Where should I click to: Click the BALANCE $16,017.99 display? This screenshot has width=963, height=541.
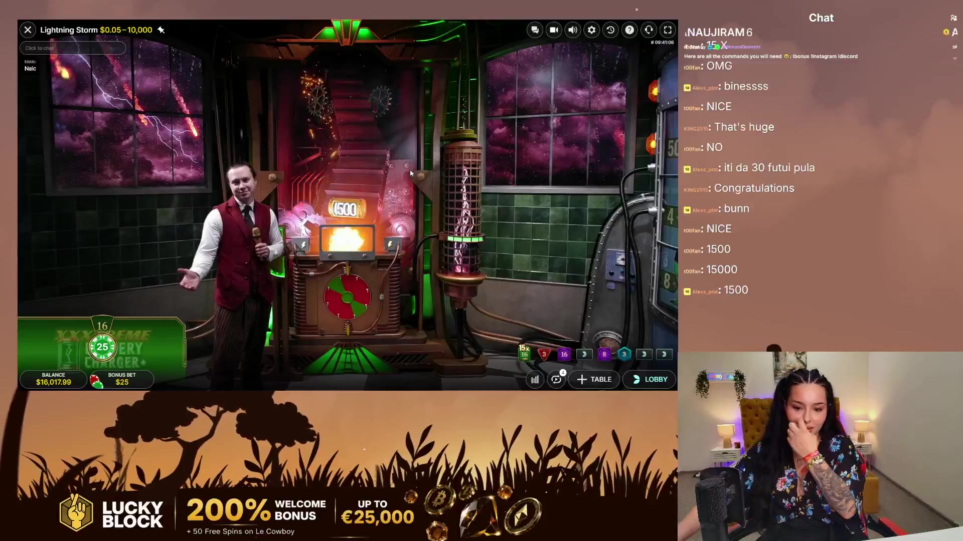click(54, 379)
